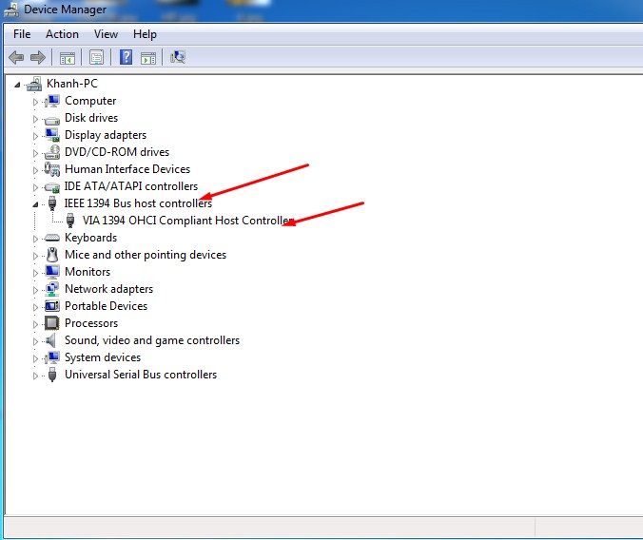This screenshot has height=540, width=643.
Task: Select the System devices label
Action: pyautogui.click(x=103, y=357)
